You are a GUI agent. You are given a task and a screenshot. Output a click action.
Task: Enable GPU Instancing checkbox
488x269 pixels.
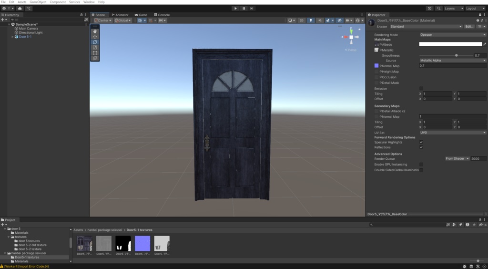point(421,165)
